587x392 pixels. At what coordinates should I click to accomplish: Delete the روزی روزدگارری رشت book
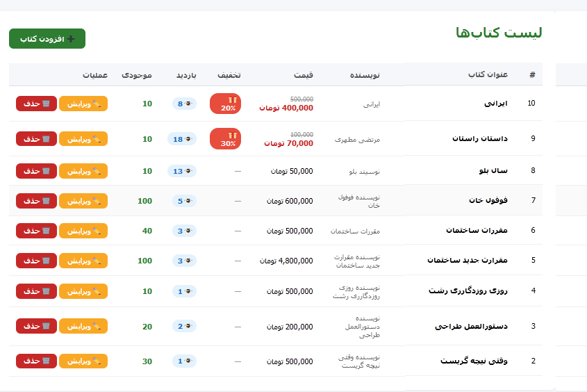point(36,291)
